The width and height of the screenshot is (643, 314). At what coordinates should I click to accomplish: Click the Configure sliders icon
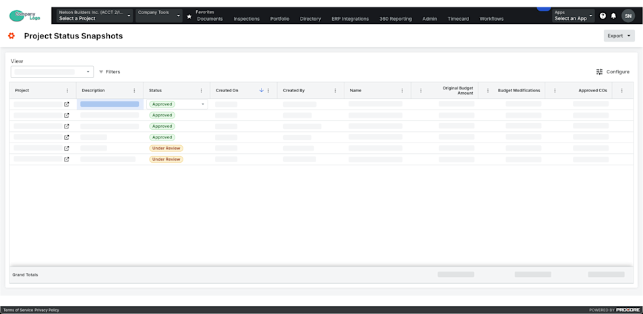coord(600,71)
